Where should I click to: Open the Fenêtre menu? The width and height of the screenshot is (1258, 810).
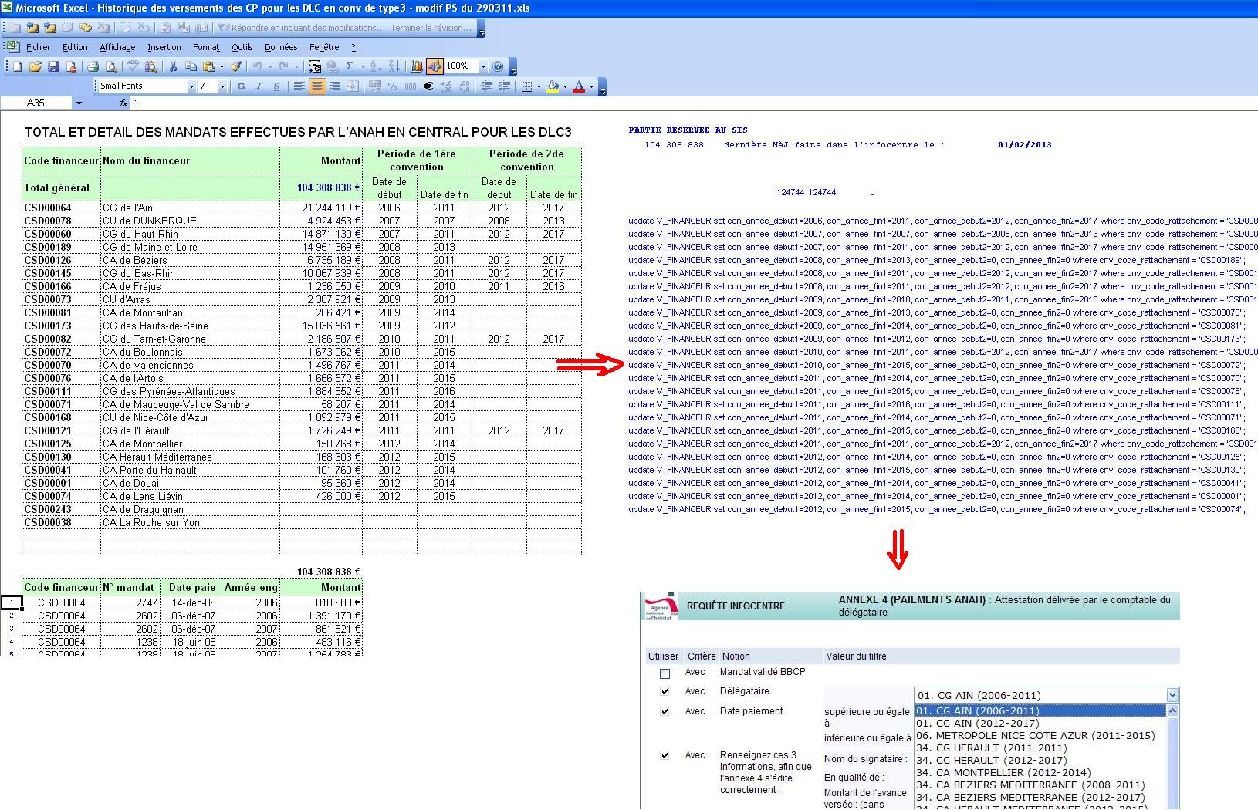click(x=324, y=47)
